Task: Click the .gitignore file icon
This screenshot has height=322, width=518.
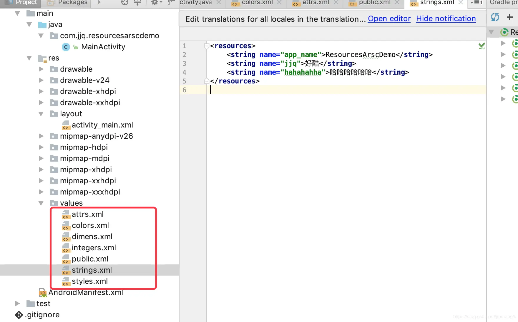Action: [x=19, y=315]
